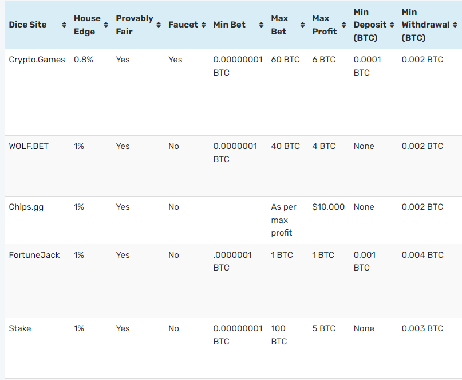The image size is (462, 380).
Task: Sort table by Dice Site arrows
Action: 64,25
